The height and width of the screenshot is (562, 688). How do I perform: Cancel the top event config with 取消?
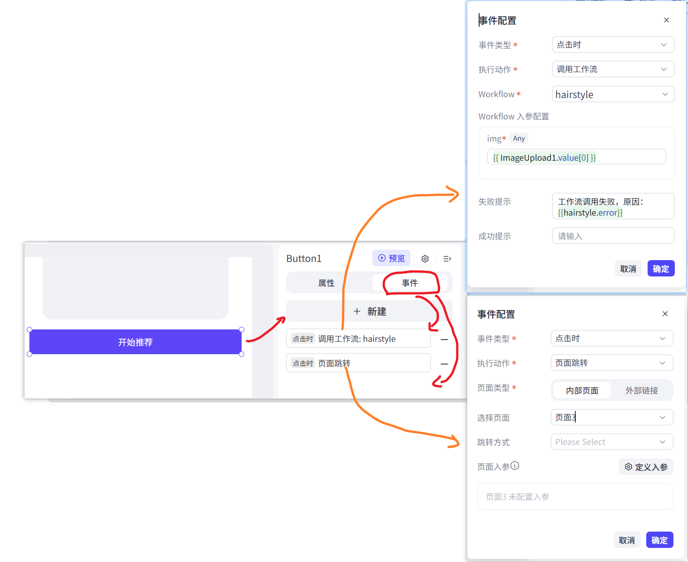(628, 268)
